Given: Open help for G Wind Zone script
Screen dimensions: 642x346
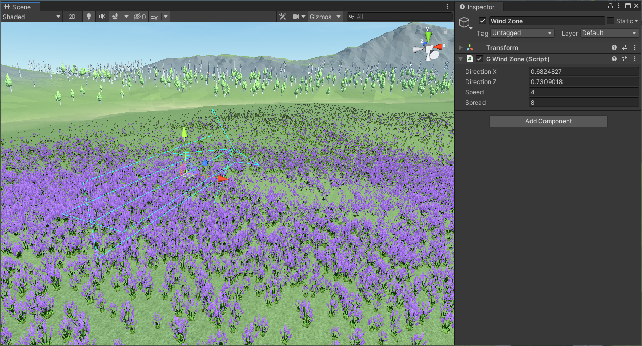Looking at the screenshot, I should tap(614, 59).
